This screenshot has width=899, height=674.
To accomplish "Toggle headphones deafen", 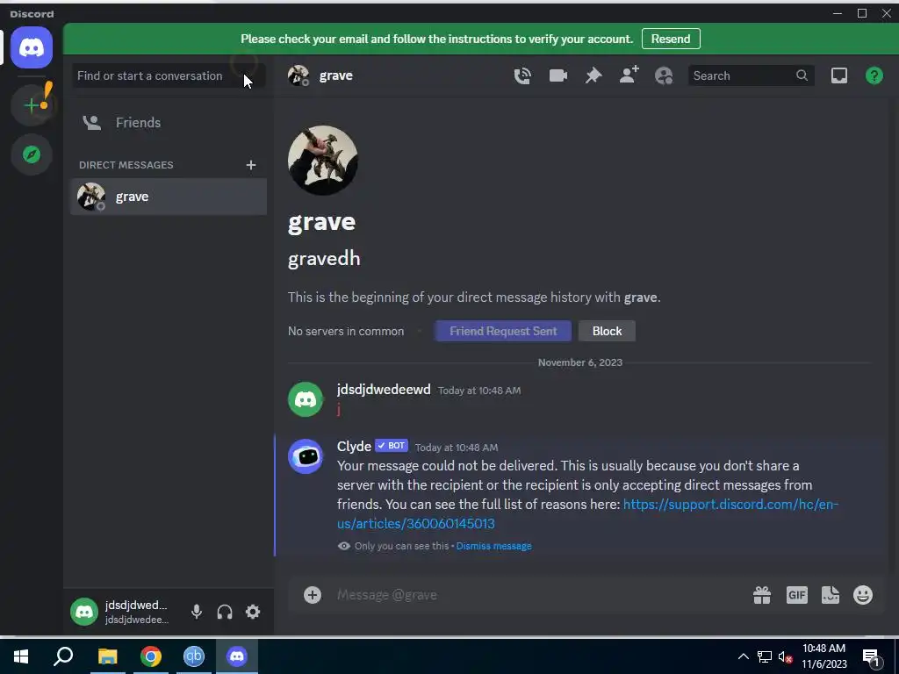I will (225, 612).
